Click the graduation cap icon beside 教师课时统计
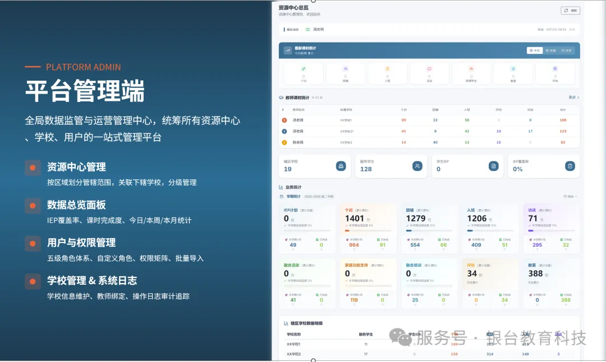This screenshot has width=606, height=362. [281, 98]
